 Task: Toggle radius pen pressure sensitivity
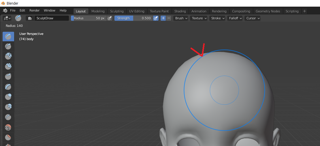coord(110,18)
